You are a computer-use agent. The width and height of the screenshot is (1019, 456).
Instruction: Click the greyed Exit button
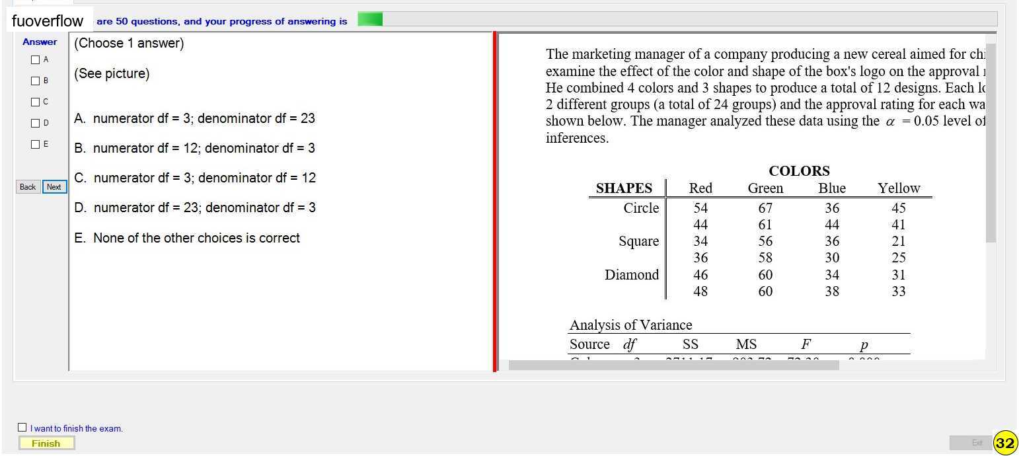(971, 443)
